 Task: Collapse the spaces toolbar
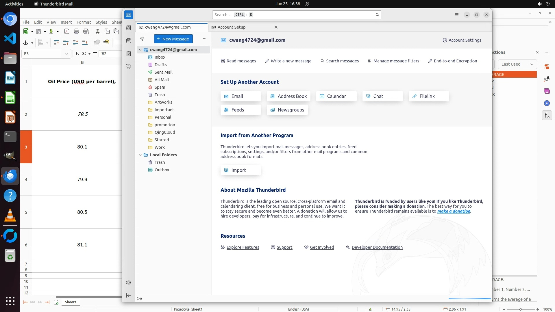coord(129,295)
